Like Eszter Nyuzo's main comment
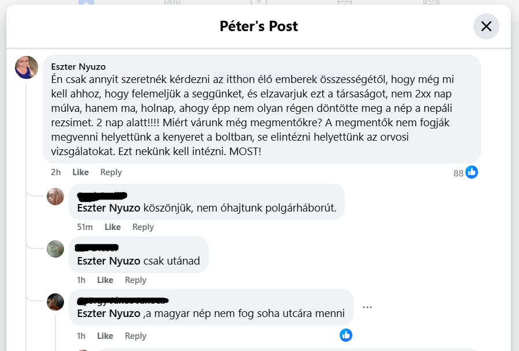This screenshot has width=519, height=351. [x=81, y=172]
